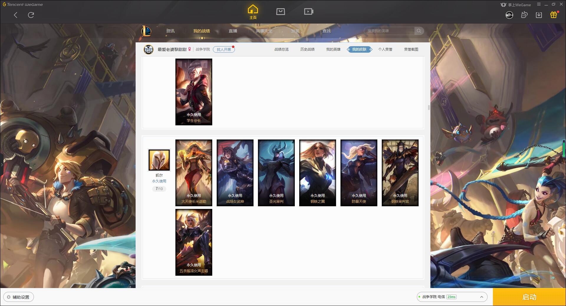Open the 大天使长米迦勒 skin card
Screen dimensions: 566x306
(194, 173)
